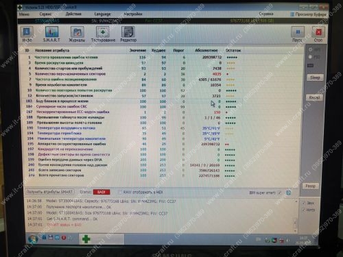Select attribute row 9 power-on time
343x257 pixels.
[x=134, y=85]
